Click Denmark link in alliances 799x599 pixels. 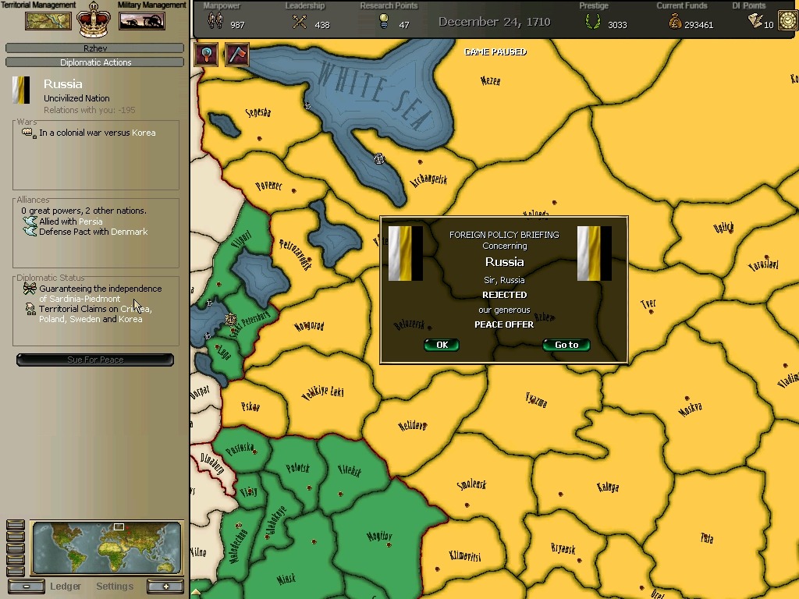(129, 232)
